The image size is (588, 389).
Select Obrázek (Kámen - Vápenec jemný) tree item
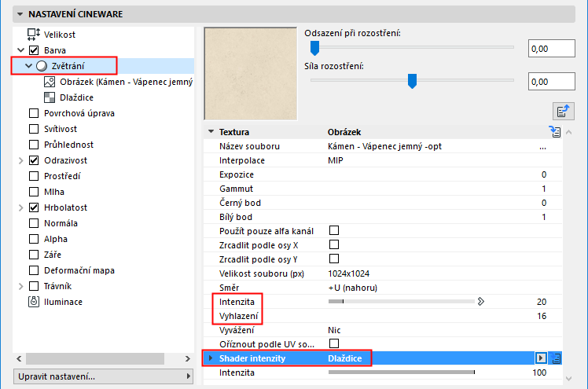[126, 82]
